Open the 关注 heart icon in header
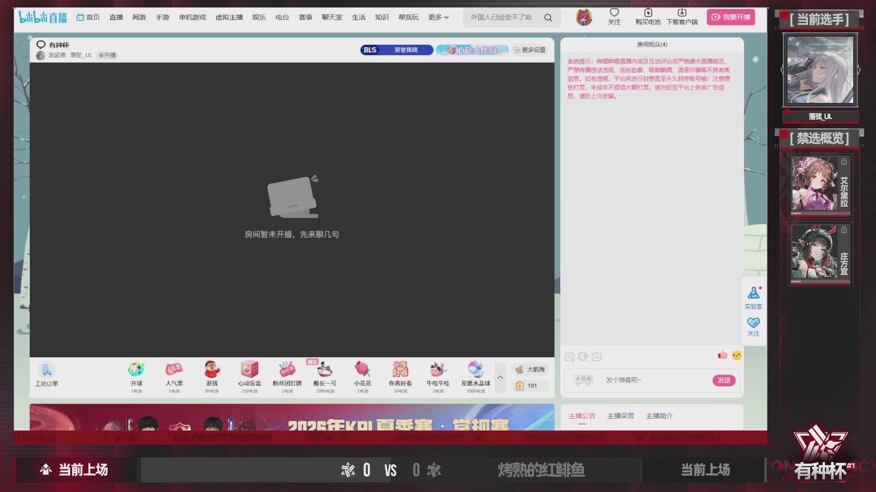This screenshot has width=876, height=492. pos(614,17)
